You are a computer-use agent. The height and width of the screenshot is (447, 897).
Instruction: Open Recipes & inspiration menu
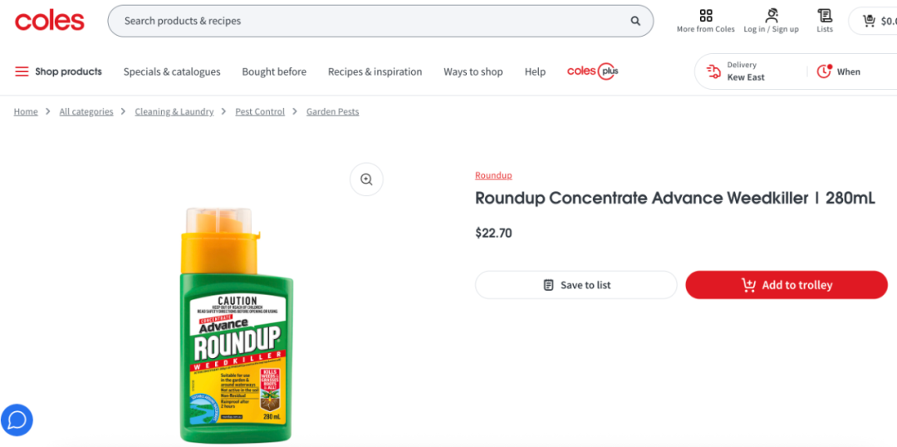pyautogui.click(x=375, y=71)
